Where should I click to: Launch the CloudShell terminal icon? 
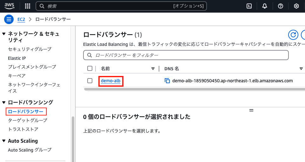tap(249, 6)
